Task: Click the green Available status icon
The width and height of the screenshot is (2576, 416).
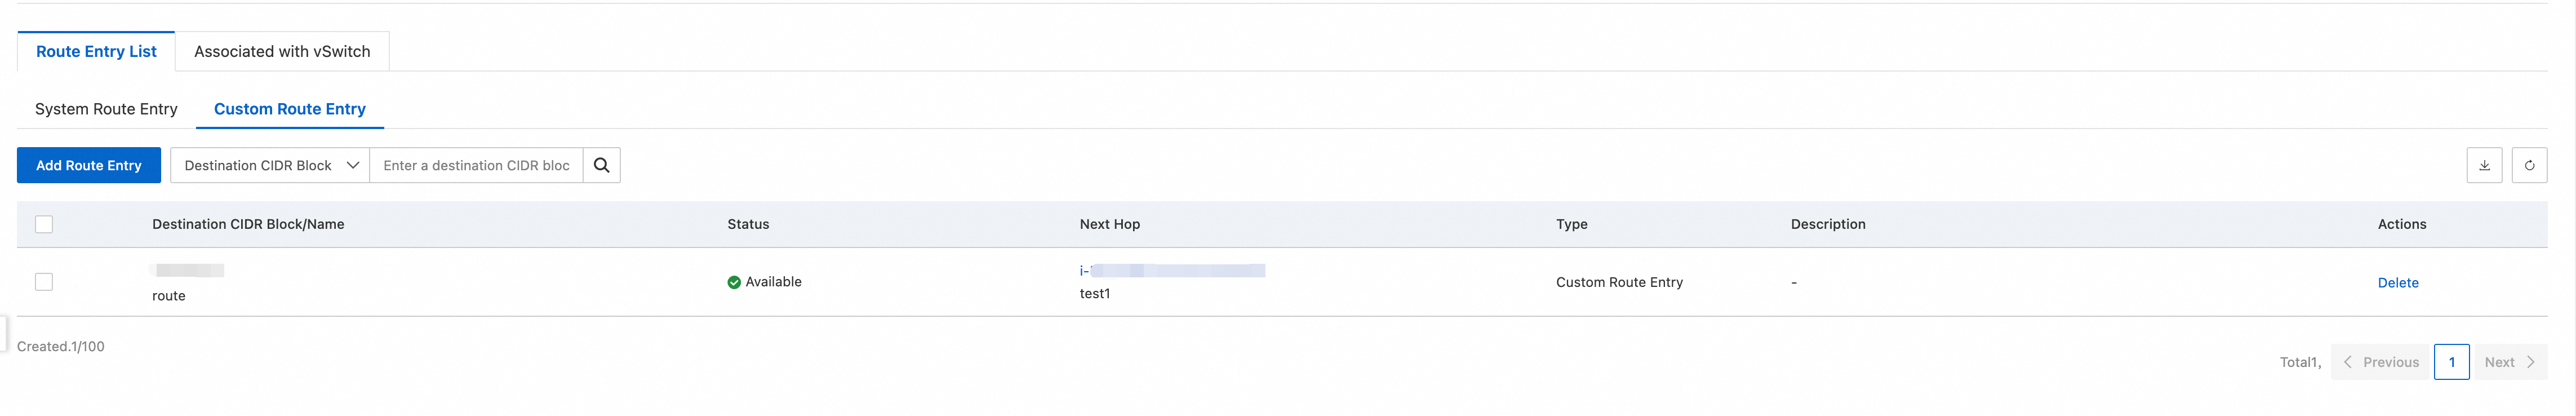Action: pyautogui.click(x=734, y=282)
